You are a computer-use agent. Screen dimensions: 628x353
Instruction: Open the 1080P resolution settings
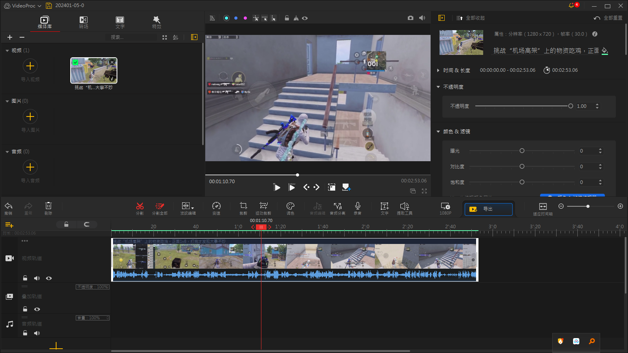[445, 208]
